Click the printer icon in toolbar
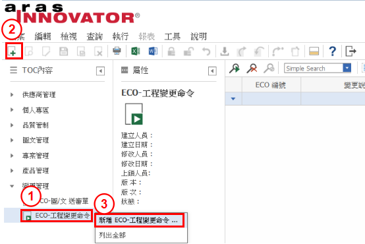 [x=117, y=51]
